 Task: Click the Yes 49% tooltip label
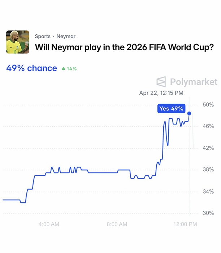171,109
